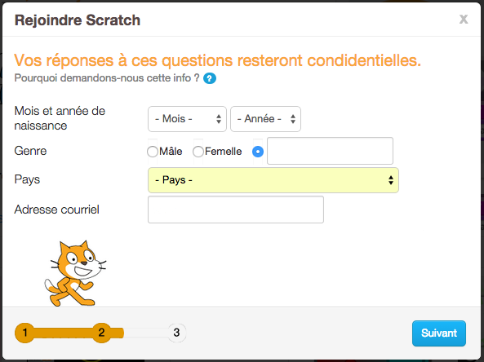Click the Mois dropdown arrows
484x362 pixels.
[219, 119]
